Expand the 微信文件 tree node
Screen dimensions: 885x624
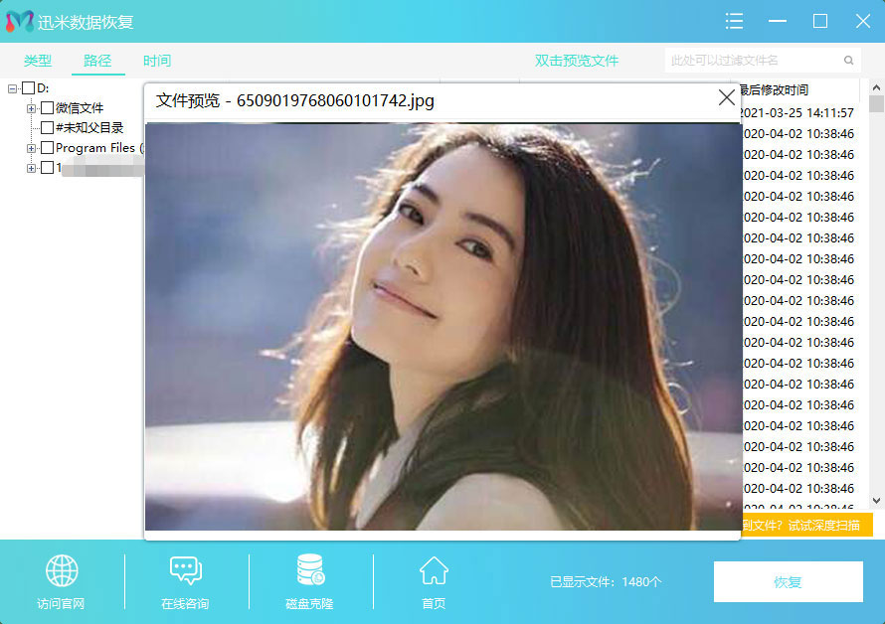32,108
